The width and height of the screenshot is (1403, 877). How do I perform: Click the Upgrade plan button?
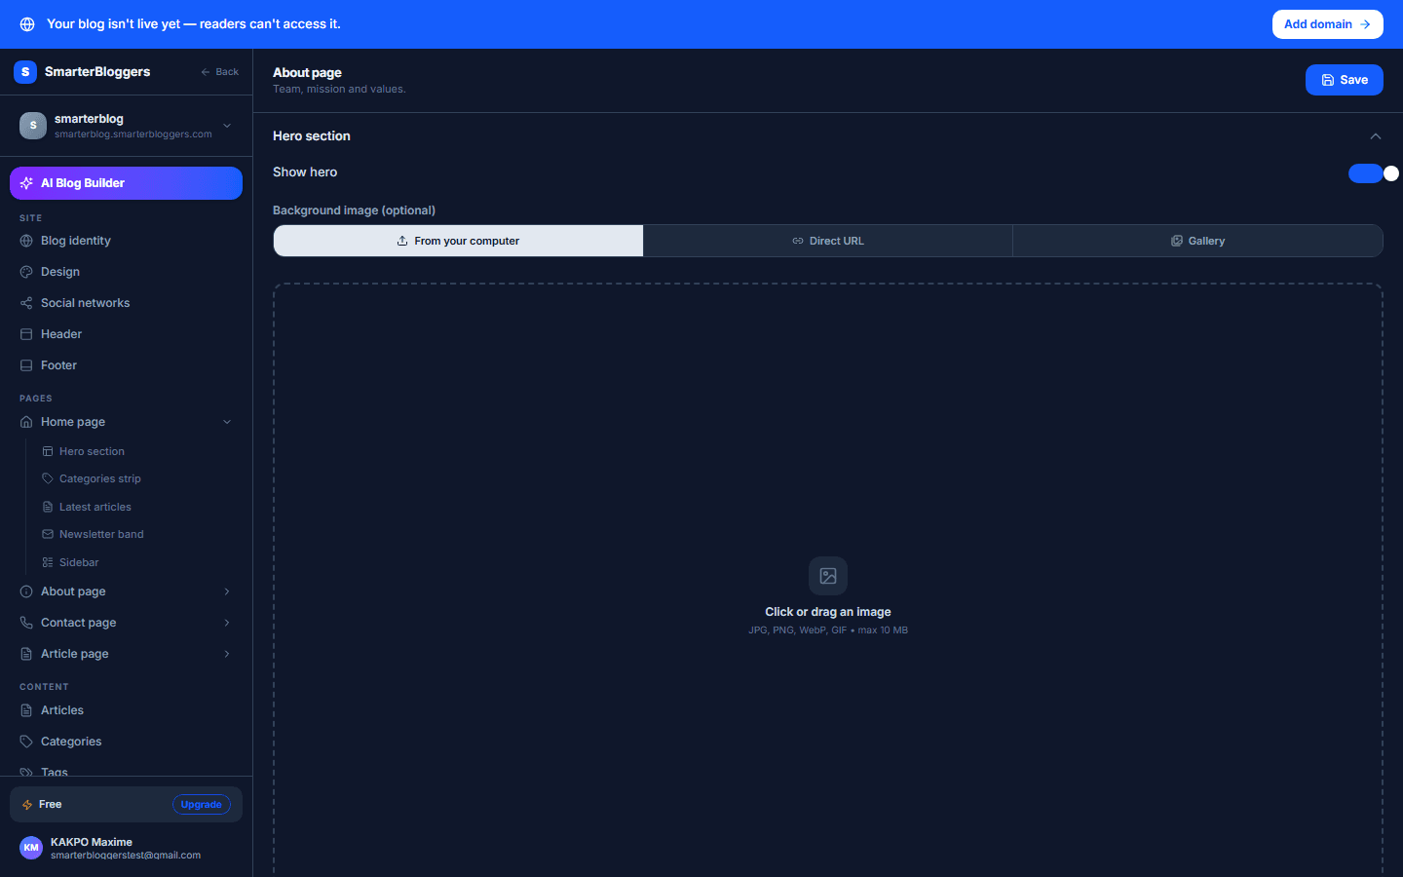click(x=202, y=805)
